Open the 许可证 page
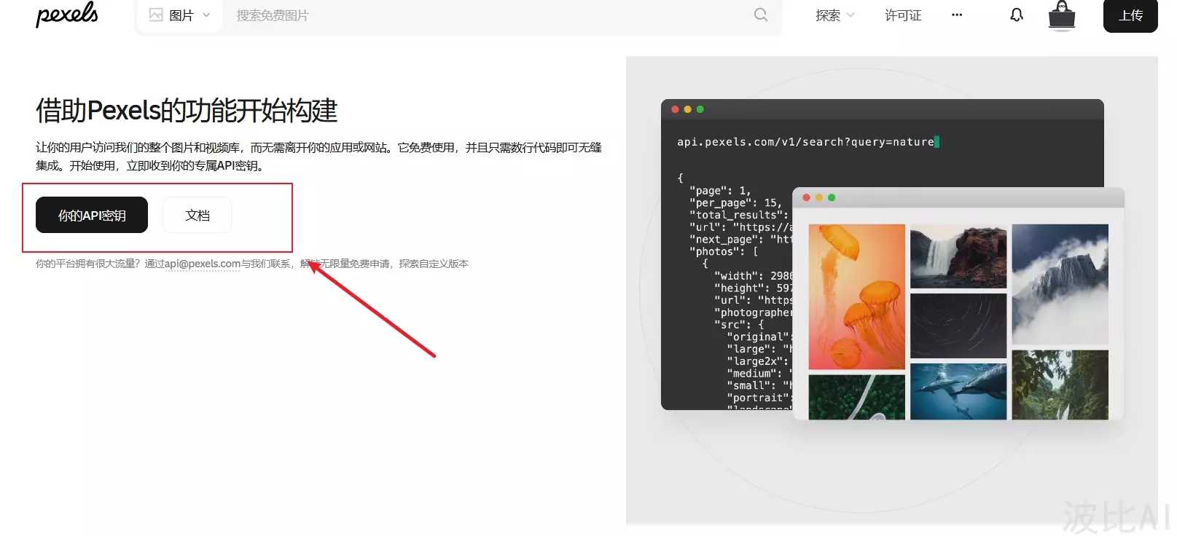 pos(903,15)
